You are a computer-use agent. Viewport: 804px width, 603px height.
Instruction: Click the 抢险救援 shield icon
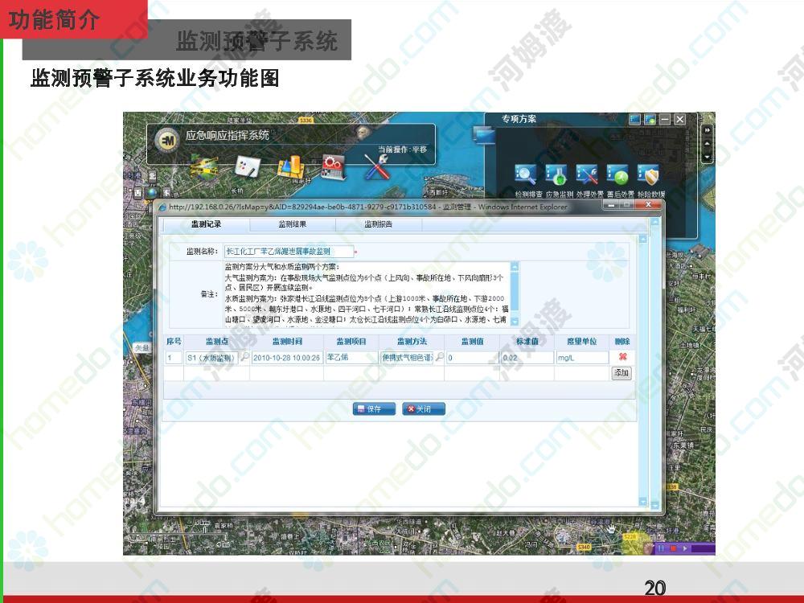click(x=648, y=174)
